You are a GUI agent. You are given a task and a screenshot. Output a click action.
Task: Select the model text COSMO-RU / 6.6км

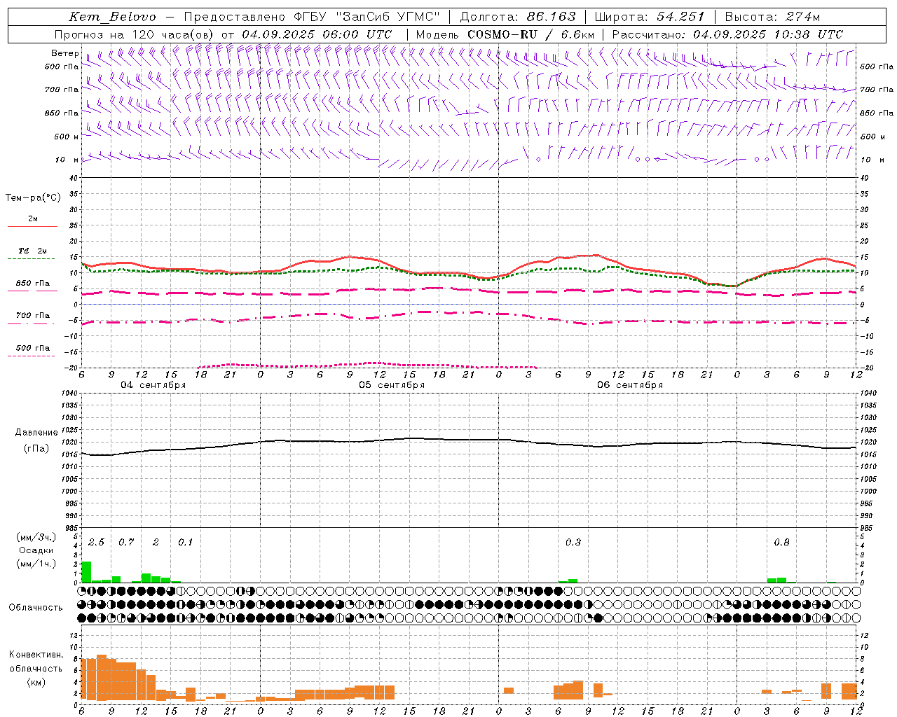tap(530, 34)
